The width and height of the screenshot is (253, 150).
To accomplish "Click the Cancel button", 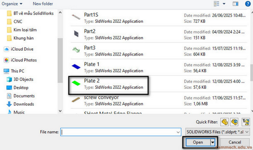I will click(235, 142).
